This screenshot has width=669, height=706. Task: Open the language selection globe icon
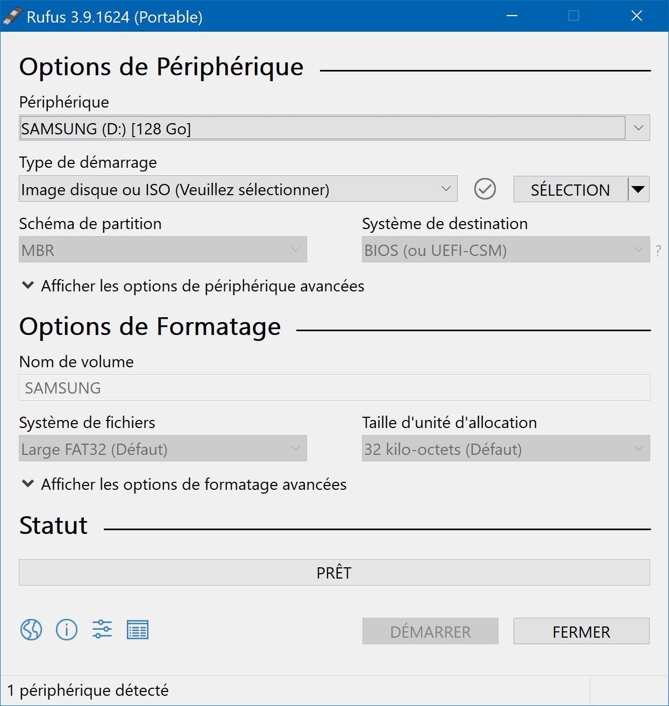point(31,629)
